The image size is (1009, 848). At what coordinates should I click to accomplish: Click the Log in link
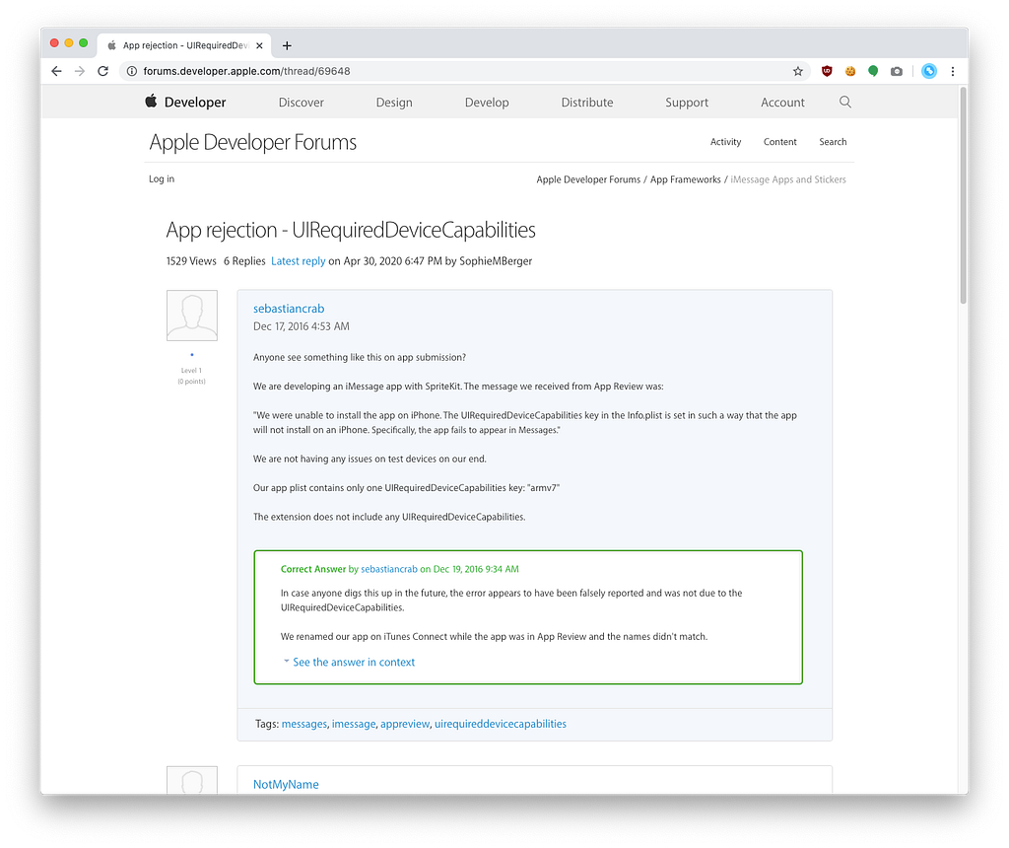tap(162, 179)
